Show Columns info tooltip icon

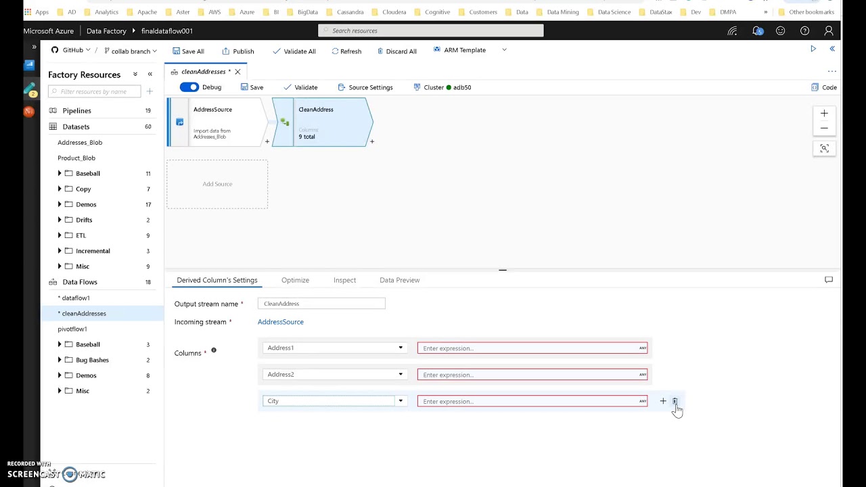click(214, 350)
